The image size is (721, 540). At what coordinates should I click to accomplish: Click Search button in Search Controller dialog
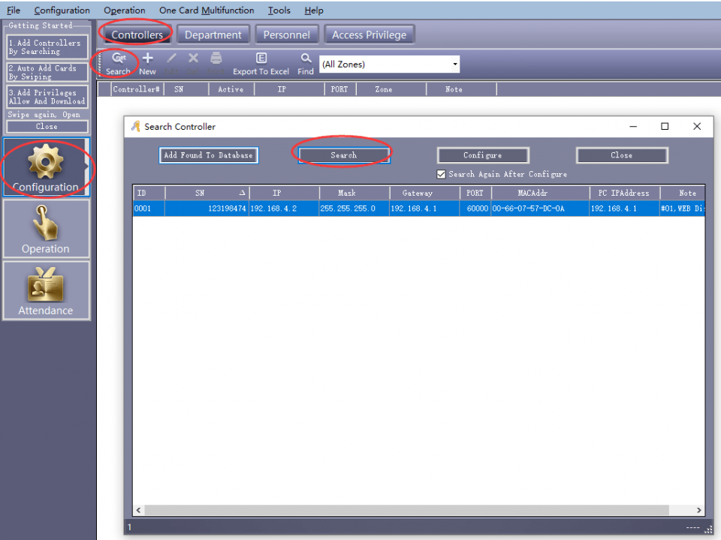point(343,155)
